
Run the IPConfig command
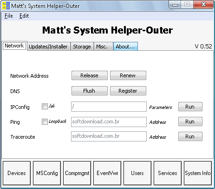190,107
